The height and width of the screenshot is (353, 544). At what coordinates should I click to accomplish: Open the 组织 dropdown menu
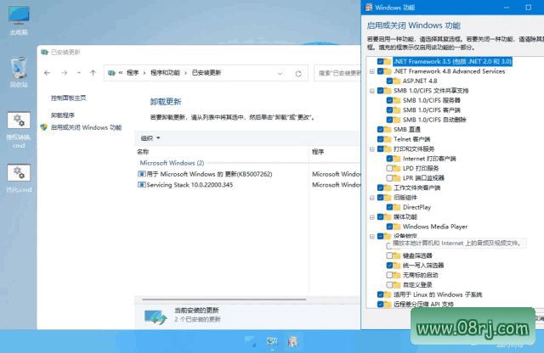150,138
